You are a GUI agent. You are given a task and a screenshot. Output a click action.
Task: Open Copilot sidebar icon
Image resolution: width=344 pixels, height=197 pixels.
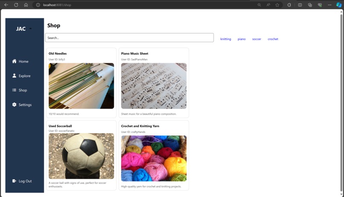tap(339, 5)
